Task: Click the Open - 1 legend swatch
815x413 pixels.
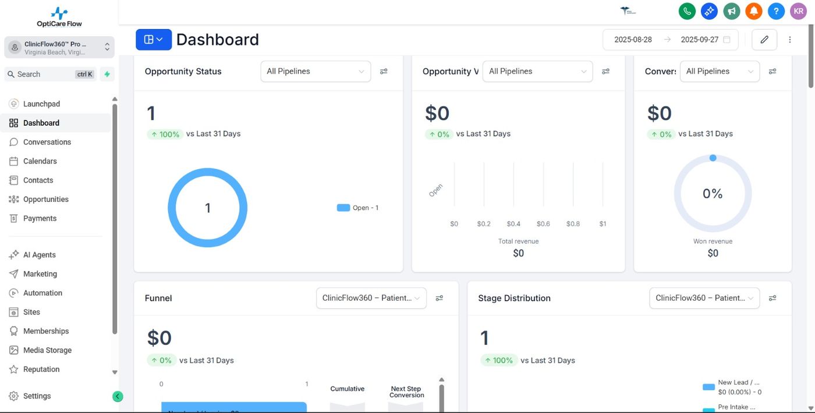Action: [x=343, y=208]
